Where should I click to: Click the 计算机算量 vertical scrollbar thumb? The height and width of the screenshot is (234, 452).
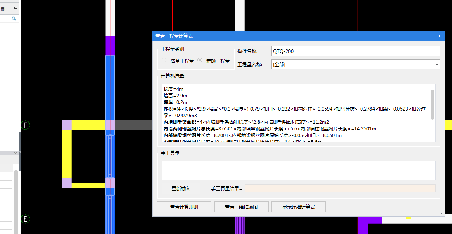(433, 104)
